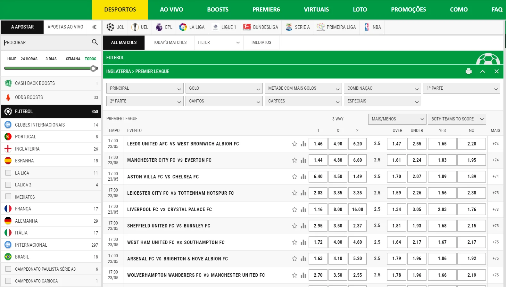Favorite Wolverhampton vs Manchester United match

[294, 275]
